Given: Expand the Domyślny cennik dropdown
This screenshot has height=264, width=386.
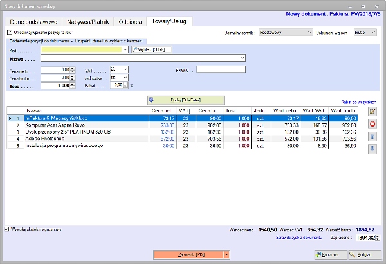Looking at the screenshot, I should pos(285,31).
